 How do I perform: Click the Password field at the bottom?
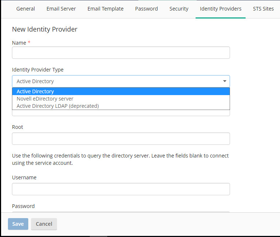[121, 212]
